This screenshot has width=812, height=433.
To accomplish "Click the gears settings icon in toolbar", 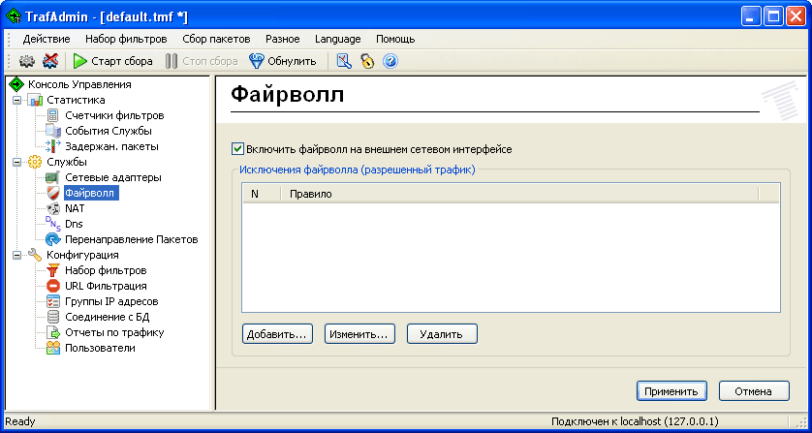I will [x=27, y=62].
